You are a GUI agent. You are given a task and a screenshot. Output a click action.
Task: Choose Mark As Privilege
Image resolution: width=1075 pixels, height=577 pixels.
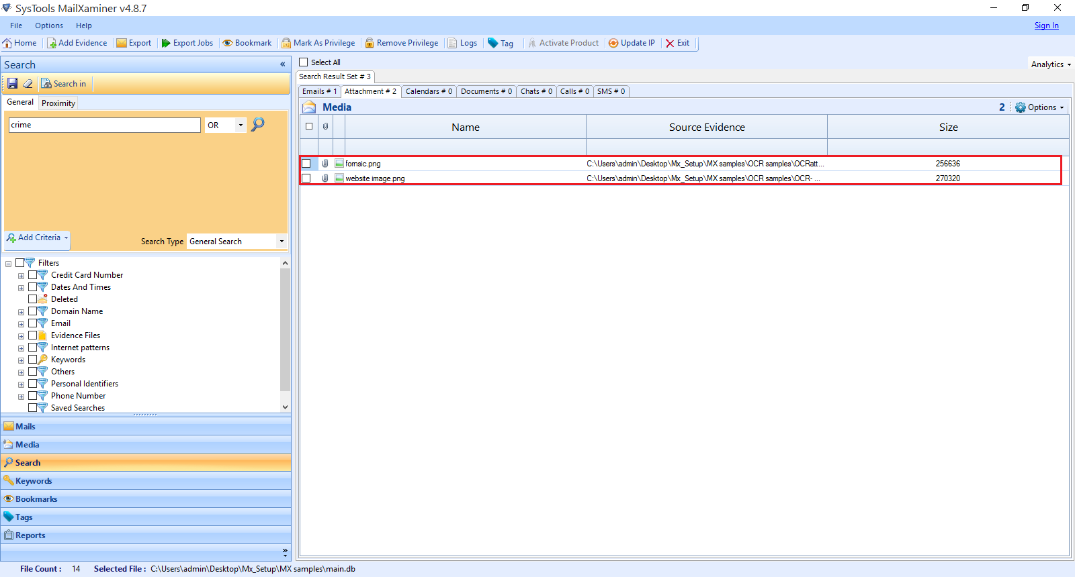[318, 43]
